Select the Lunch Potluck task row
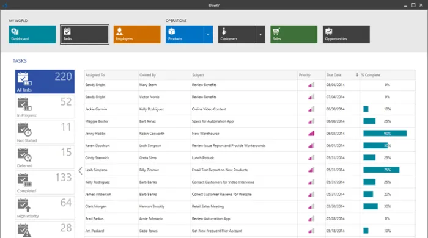The height and width of the screenshot is (238, 428). pos(249,157)
